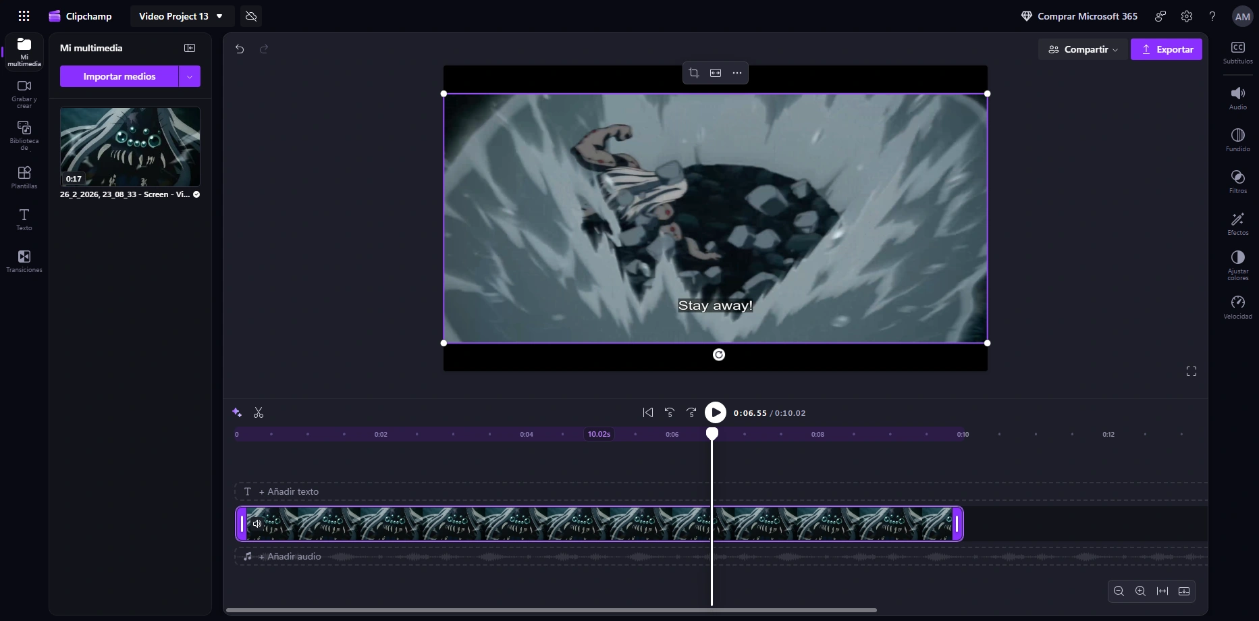Viewport: 1259px width, 621px height.
Task: Select the 0:17 screen recording thumbnail
Action: [x=130, y=146]
